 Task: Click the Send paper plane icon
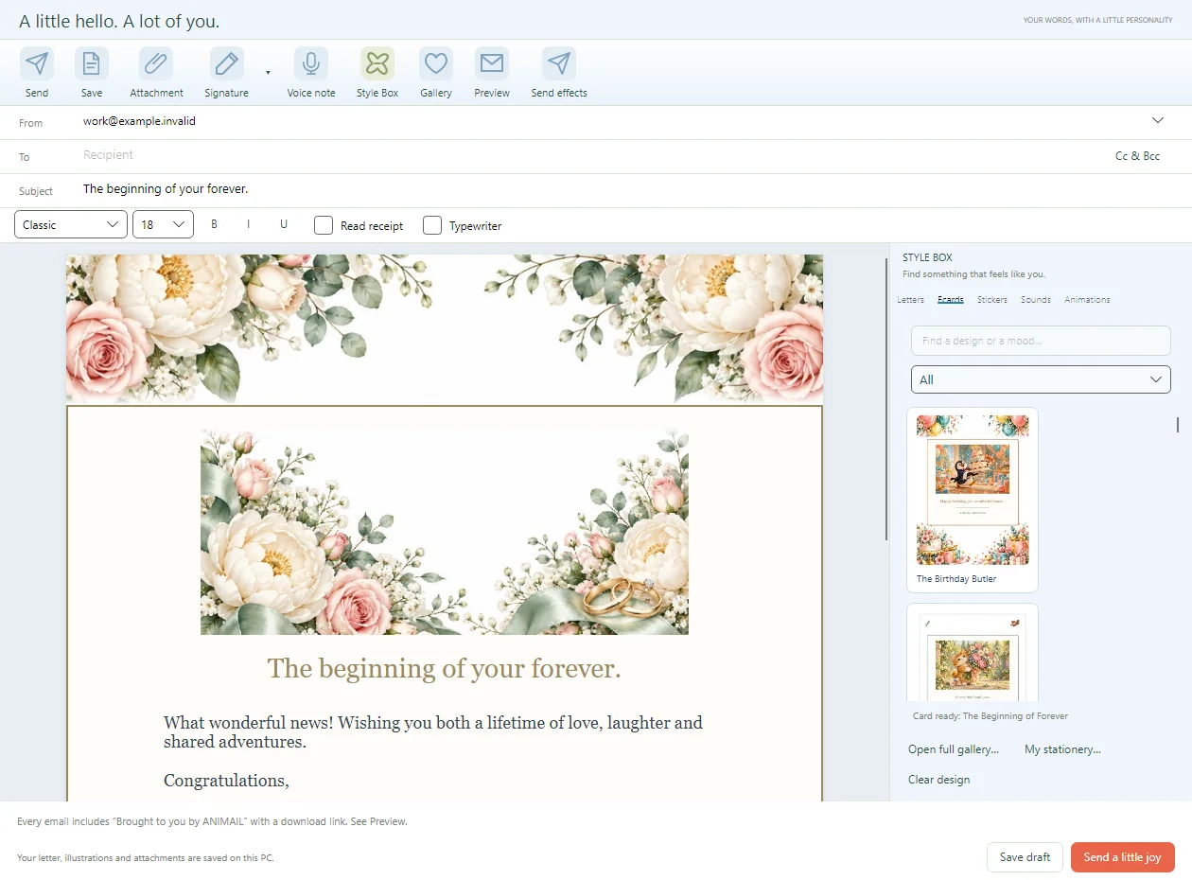[x=37, y=63]
